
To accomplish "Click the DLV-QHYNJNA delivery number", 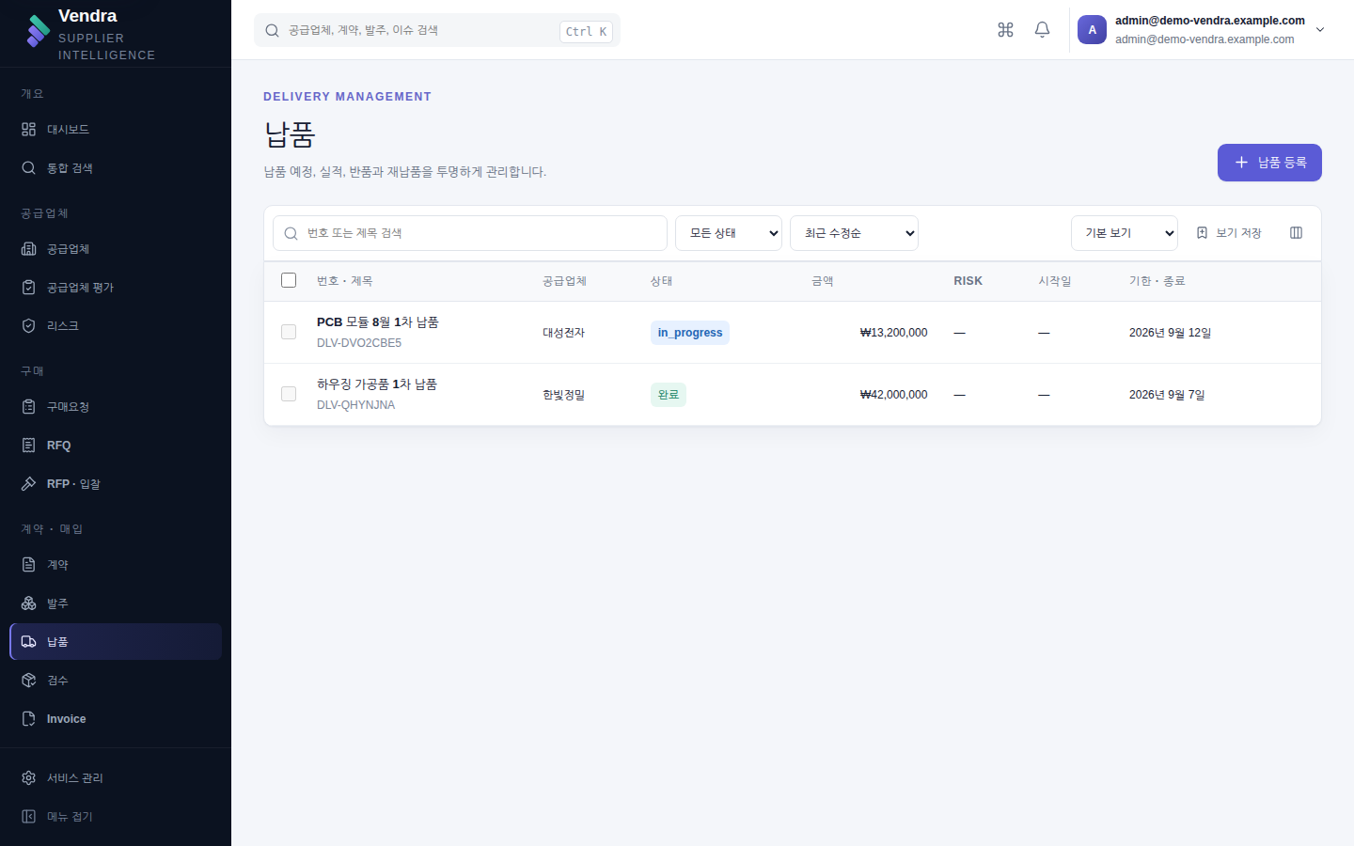I will coord(355,405).
